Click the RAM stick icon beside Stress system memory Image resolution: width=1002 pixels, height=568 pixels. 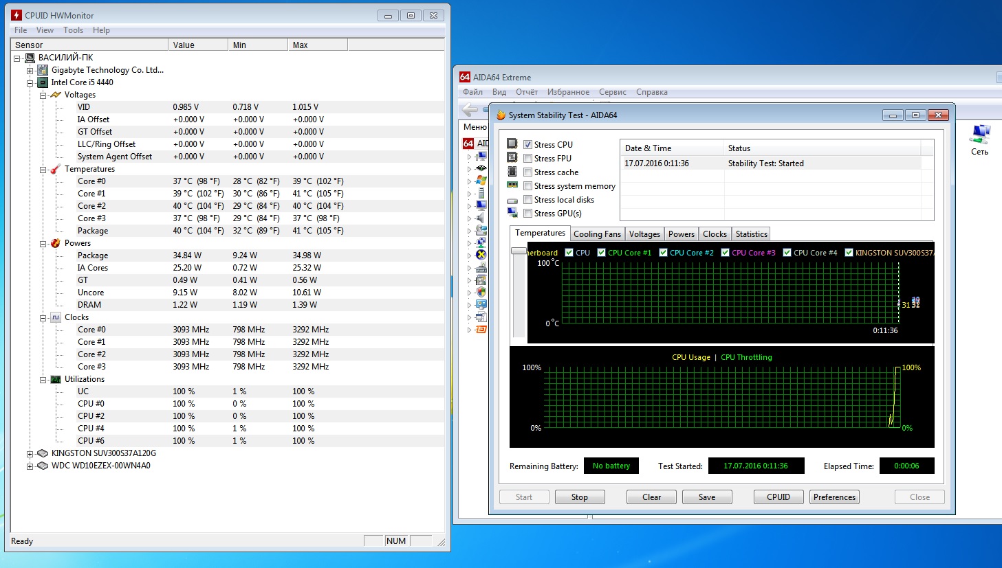tap(512, 185)
